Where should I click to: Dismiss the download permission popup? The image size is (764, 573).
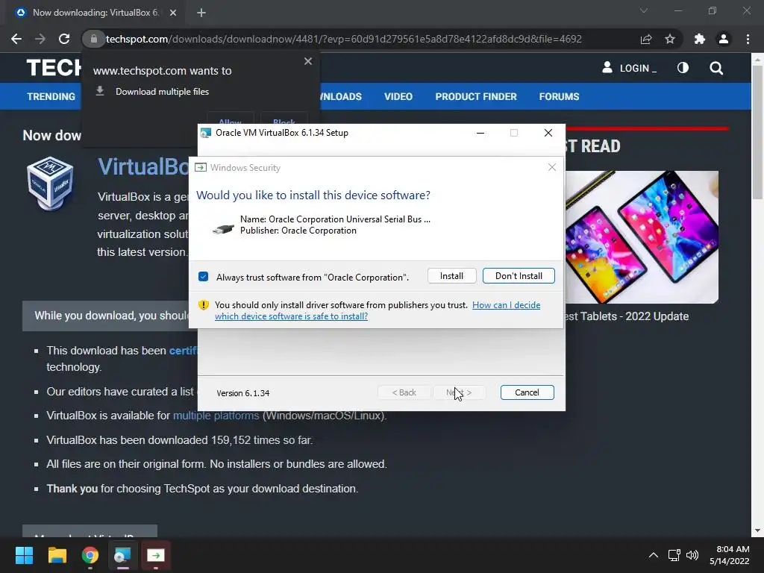pyautogui.click(x=308, y=61)
